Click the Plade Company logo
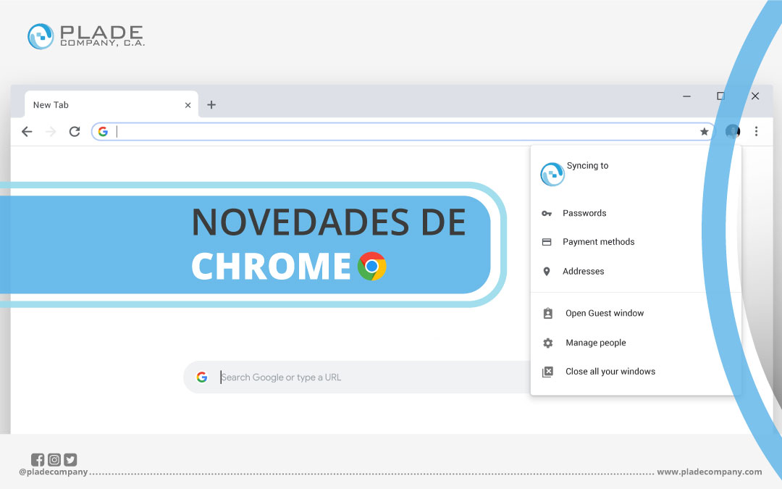This screenshot has width=782, height=489. [x=85, y=36]
